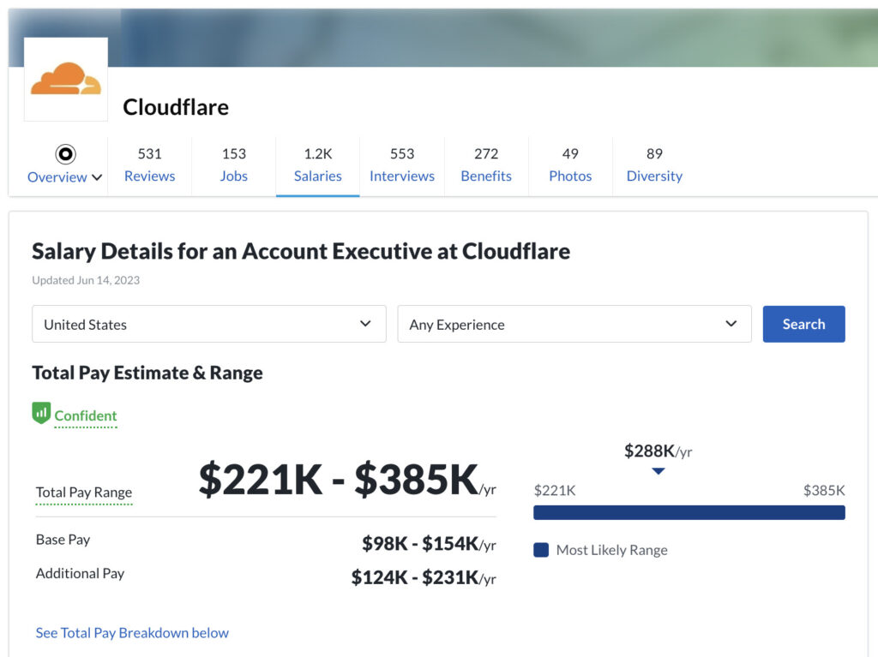Image resolution: width=878 pixels, height=657 pixels.
Task: Follow See Total Pay Breakdown below link
Action: coord(132,632)
